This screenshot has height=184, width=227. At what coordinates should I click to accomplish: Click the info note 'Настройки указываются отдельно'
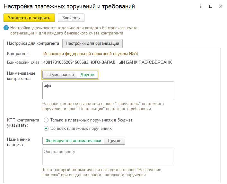74,30
